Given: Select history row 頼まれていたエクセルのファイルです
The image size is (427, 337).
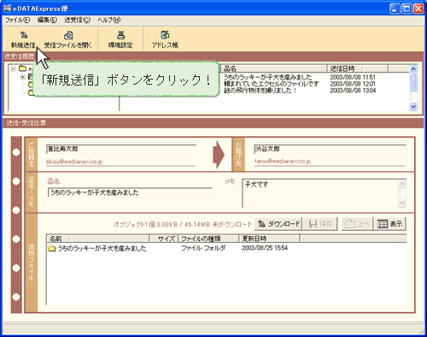Looking at the screenshot, I should pyautogui.click(x=271, y=84).
